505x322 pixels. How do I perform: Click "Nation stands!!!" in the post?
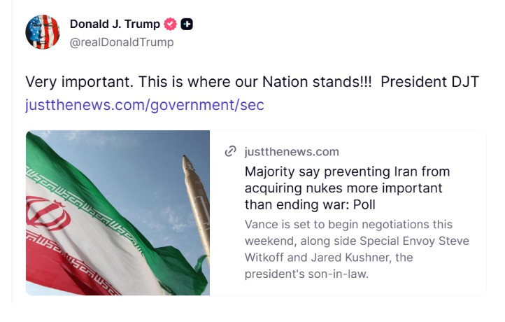point(317,82)
